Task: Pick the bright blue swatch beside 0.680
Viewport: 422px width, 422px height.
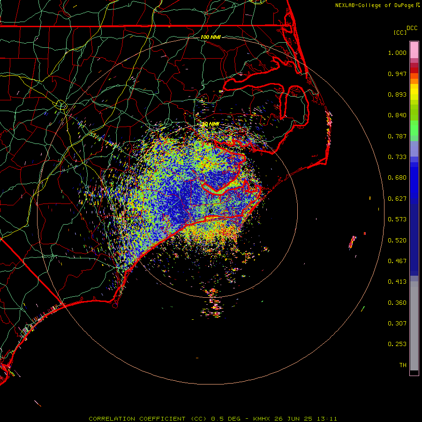Action: [x=414, y=181]
